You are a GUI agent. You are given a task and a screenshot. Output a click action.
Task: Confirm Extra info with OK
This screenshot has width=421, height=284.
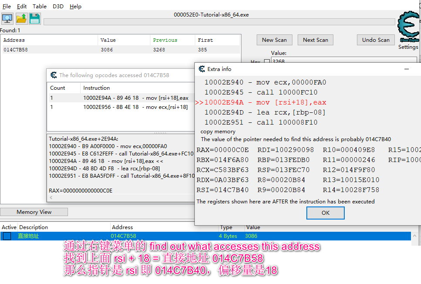[x=326, y=213]
